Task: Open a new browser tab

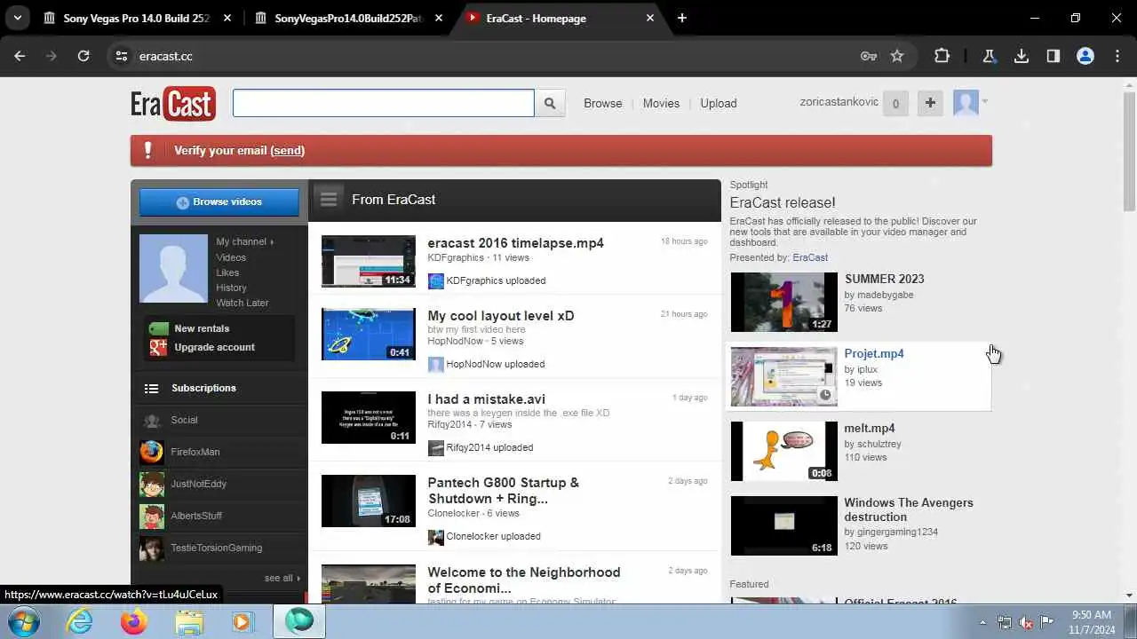Action: click(x=681, y=18)
